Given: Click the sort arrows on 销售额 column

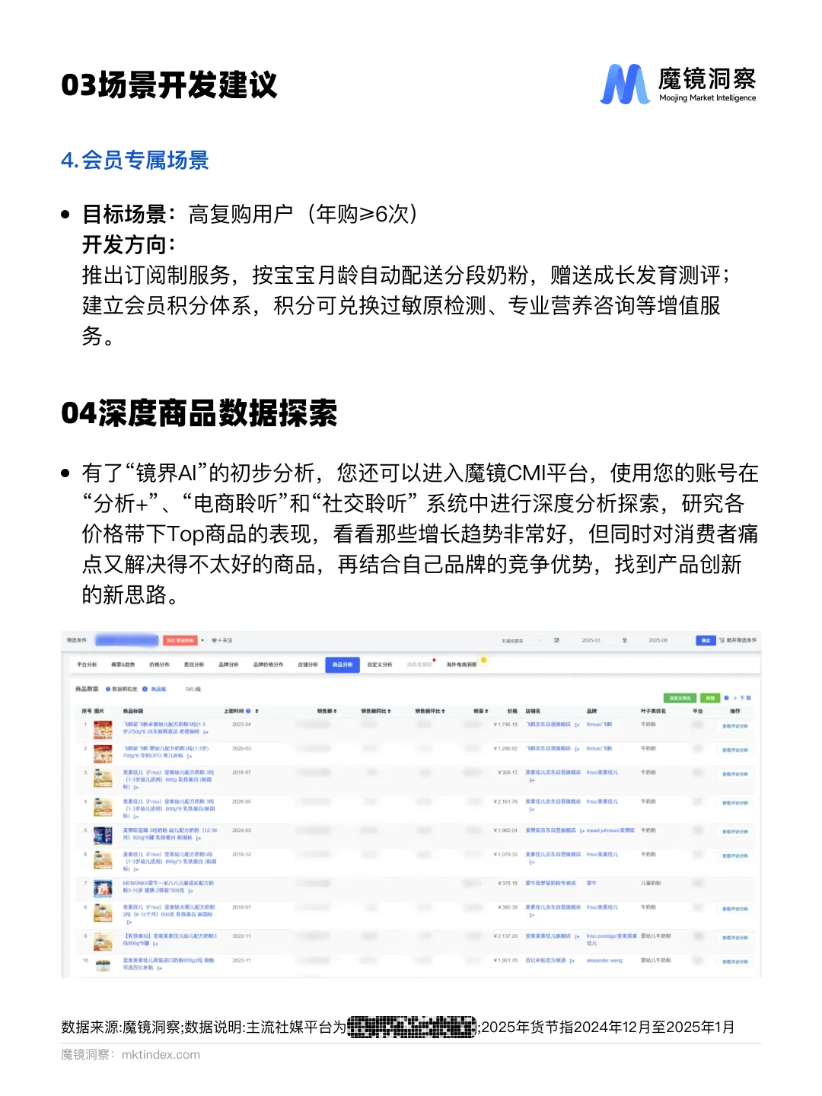Looking at the screenshot, I should (x=335, y=711).
